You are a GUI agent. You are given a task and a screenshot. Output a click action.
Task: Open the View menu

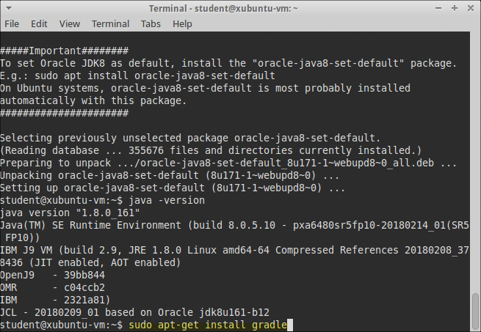pyautogui.click(x=70, y=23)
